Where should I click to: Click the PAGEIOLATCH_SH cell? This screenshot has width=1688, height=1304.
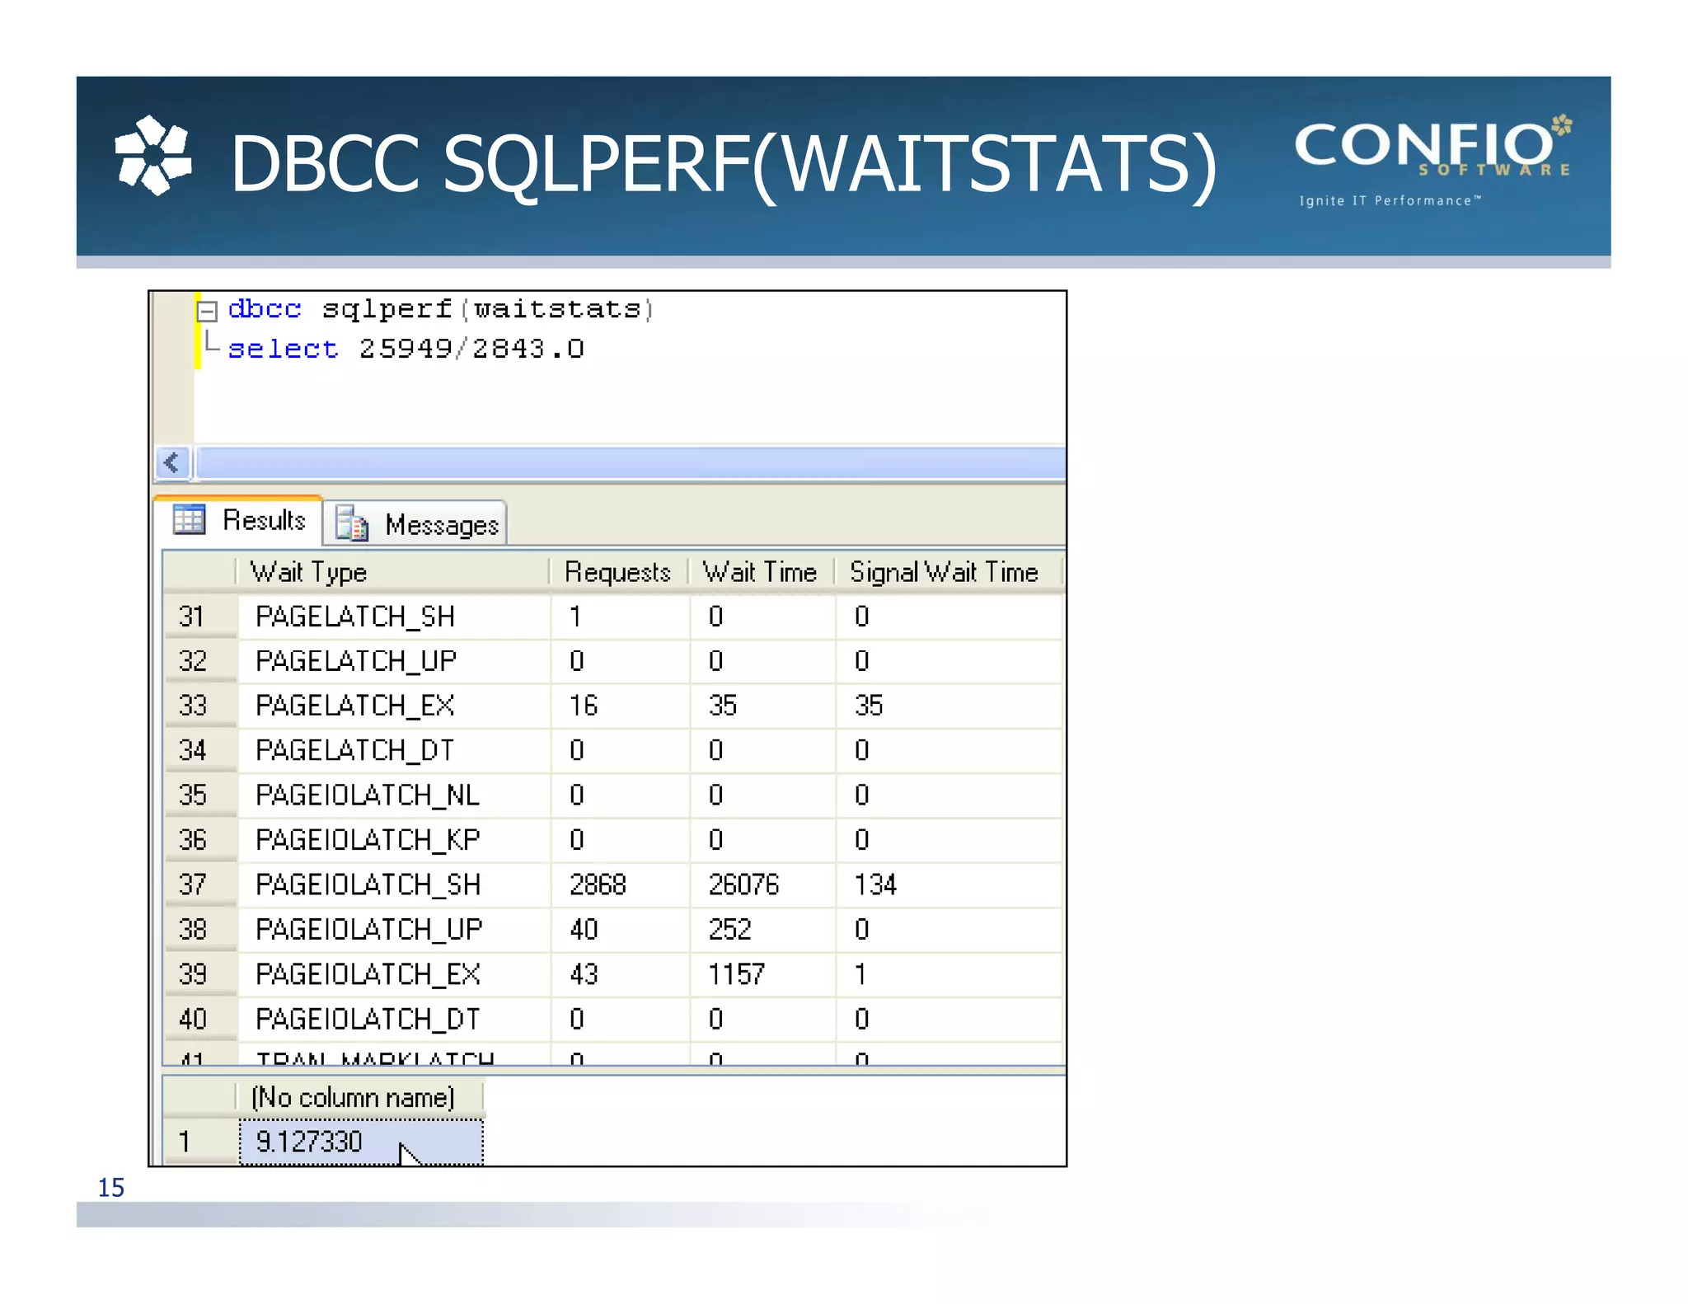[x=394, y=884]
